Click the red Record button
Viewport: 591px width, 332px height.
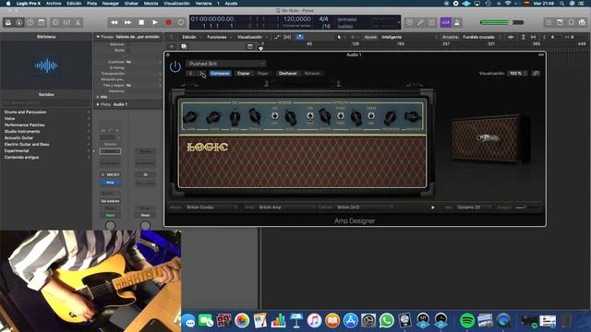(168, 22)
